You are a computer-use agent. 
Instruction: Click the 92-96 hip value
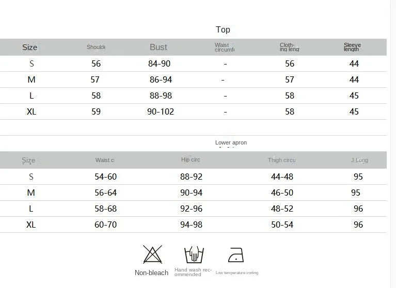[191, 209]
